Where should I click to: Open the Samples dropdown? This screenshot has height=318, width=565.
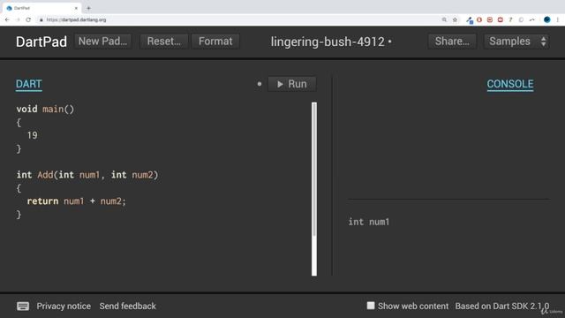point(516,42)
